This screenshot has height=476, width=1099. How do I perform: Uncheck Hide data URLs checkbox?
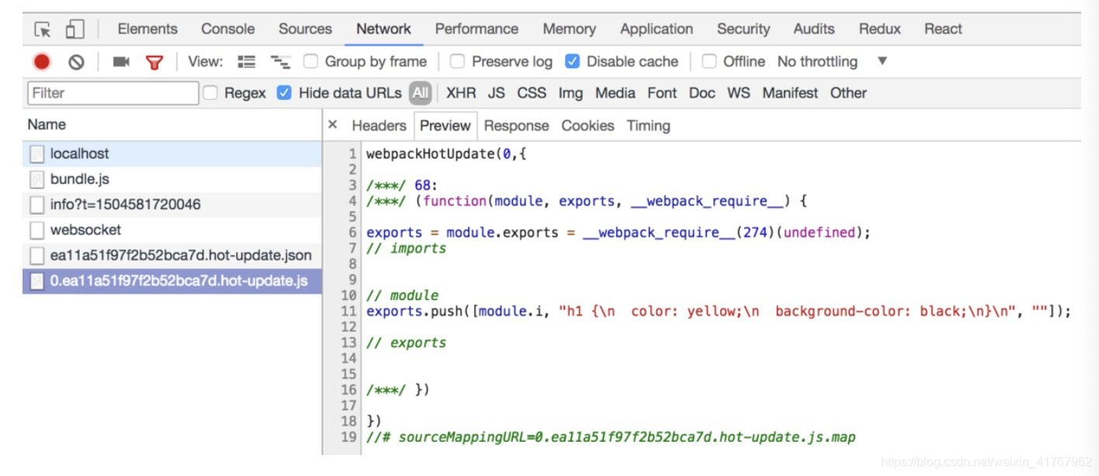pyautogui.click(x=284, y=93)
